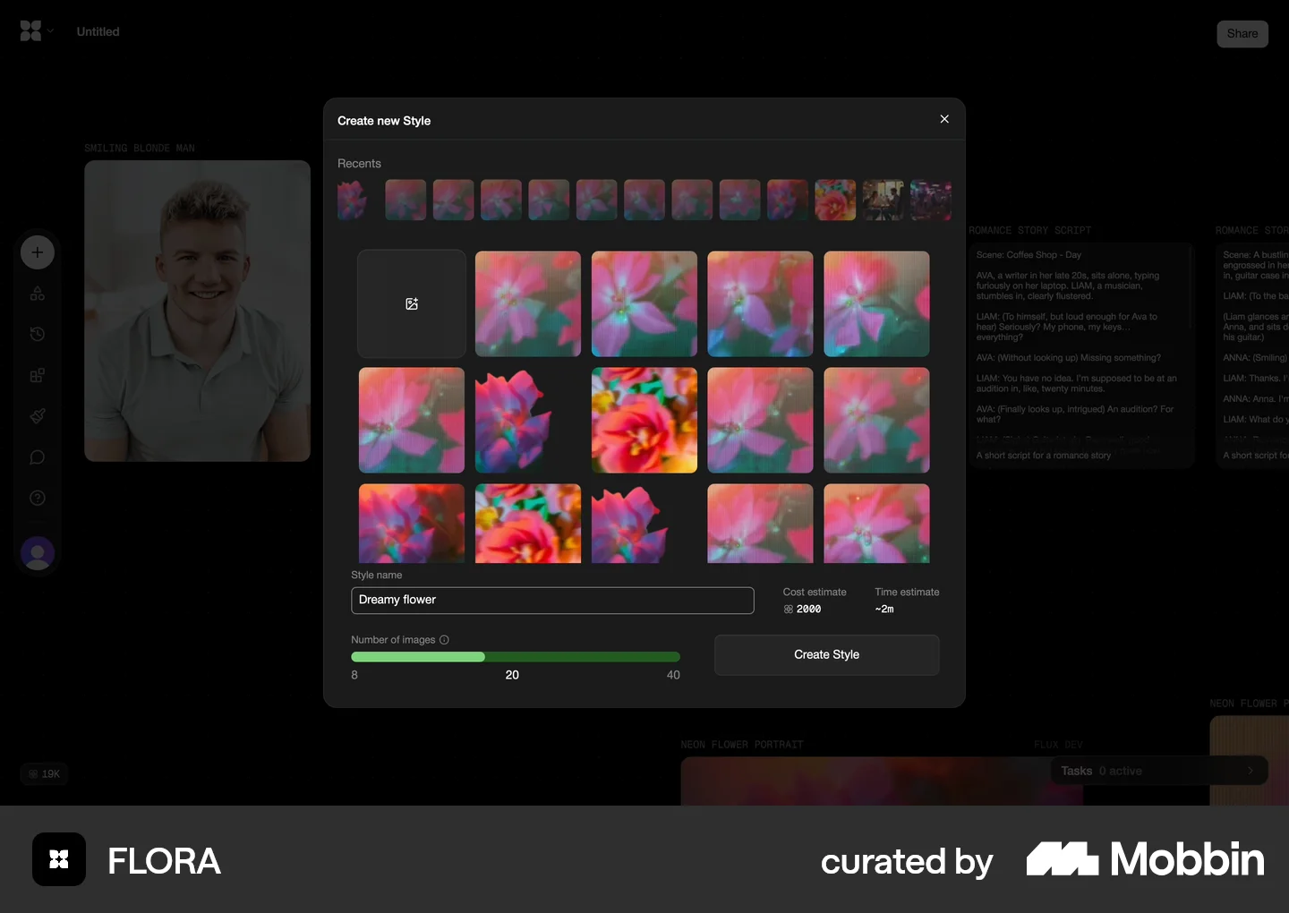1289x913 pixels.
Task: Click the Create Style button
Action: [827, 655]
